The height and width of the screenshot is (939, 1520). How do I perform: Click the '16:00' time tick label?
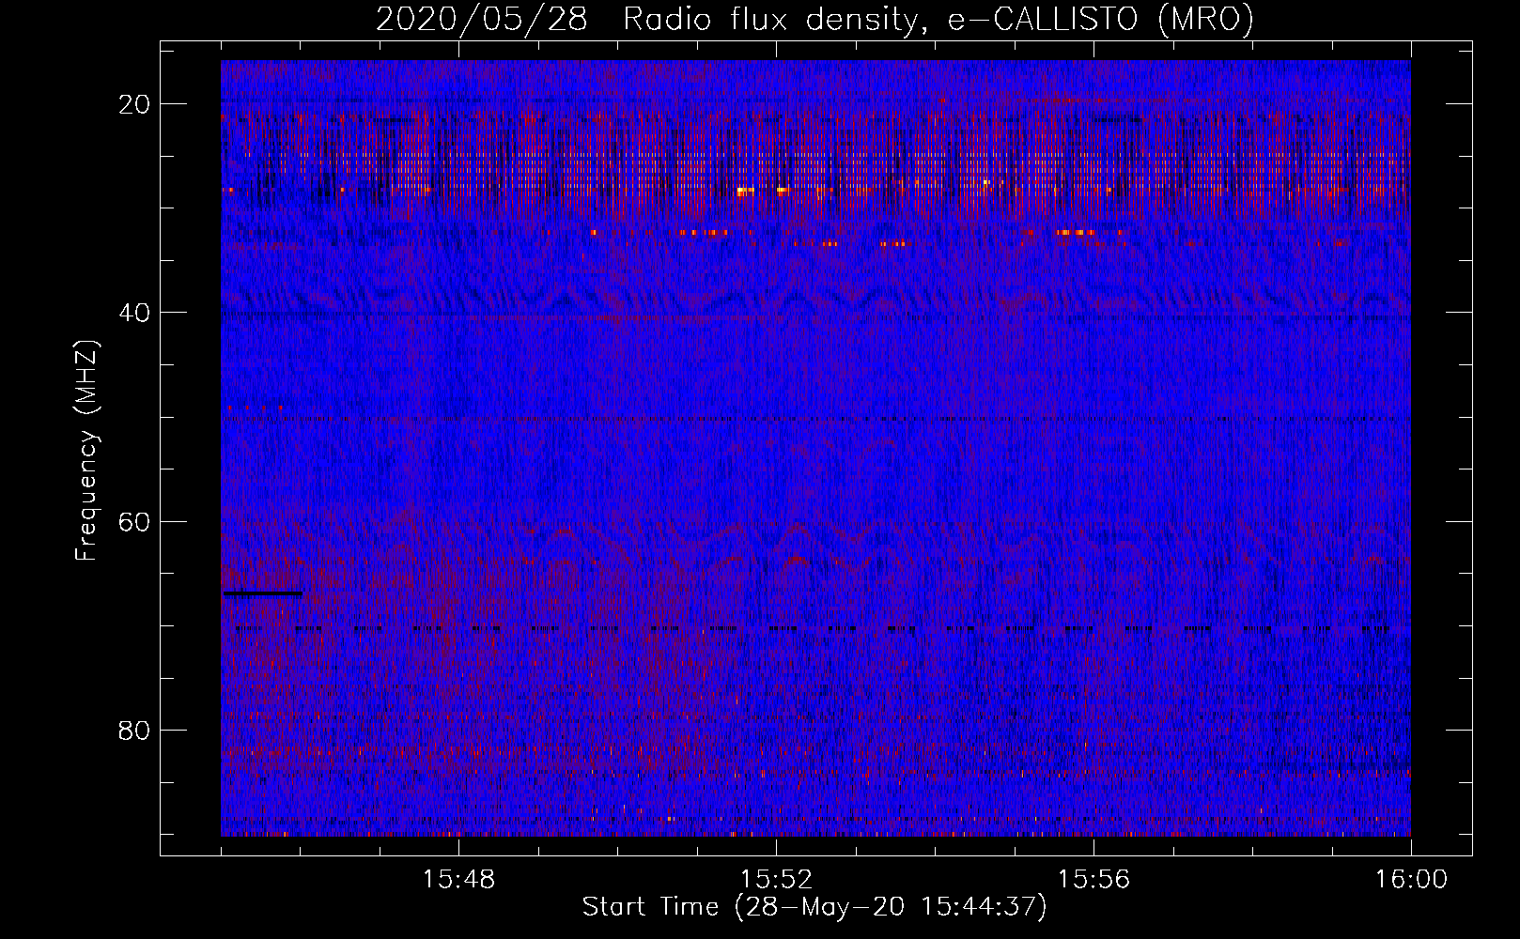click(1411, 880)
